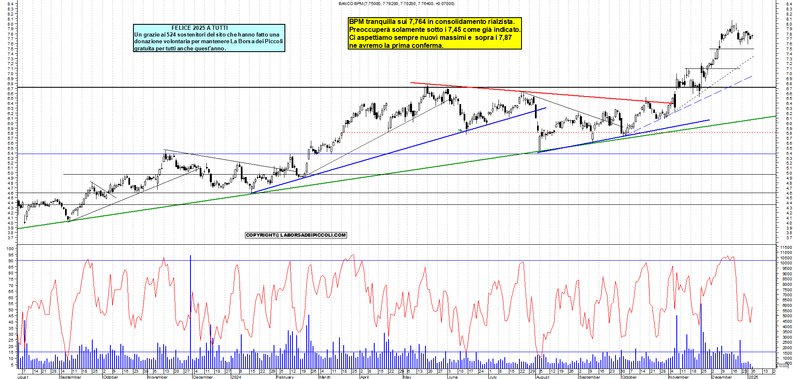This screenshot has width=793, height=379.
Task: Click 'BPM tranquilla sui 7,764' annotation line
Action: pyautogui.click(x=432, y=21)
